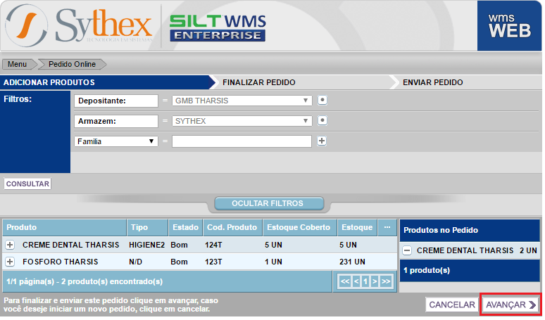Open the Familia filter type dropdown
545x320 pixels.
(x=116, y=141)
